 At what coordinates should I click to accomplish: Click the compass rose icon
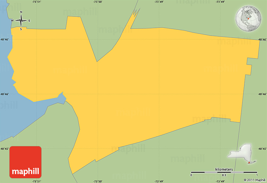point(21,21)
